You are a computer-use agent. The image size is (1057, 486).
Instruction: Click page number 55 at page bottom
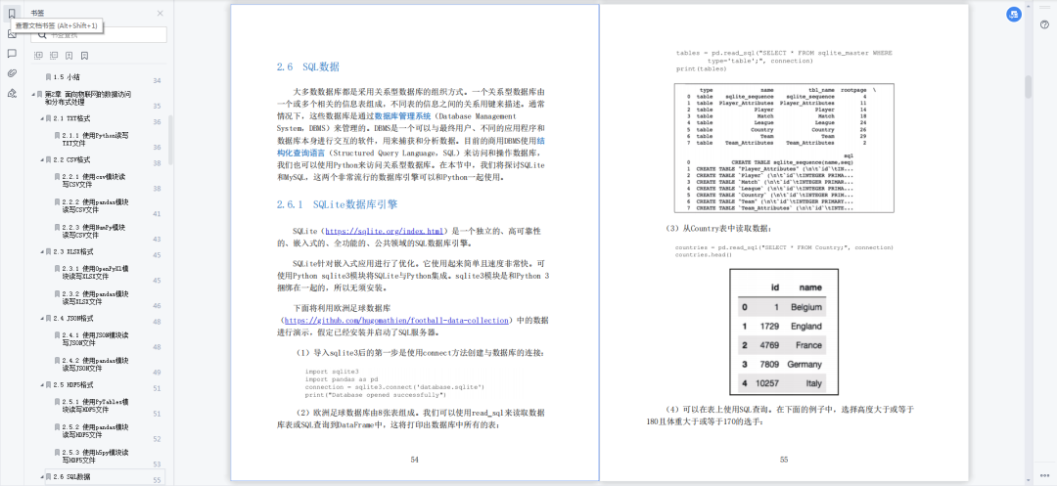(x=784, y=460)
